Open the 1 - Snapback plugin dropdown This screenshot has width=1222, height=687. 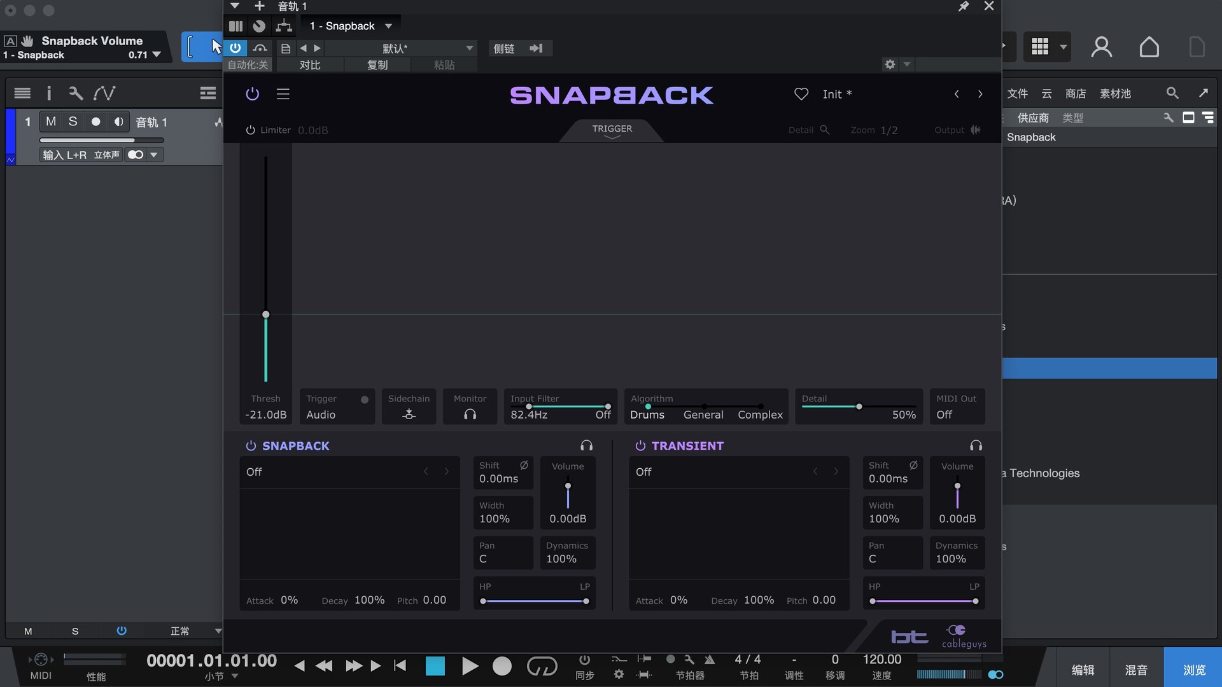click(x=388, y=26)
